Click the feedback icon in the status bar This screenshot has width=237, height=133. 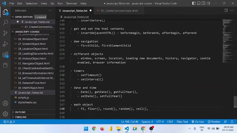tap(226, 122)
